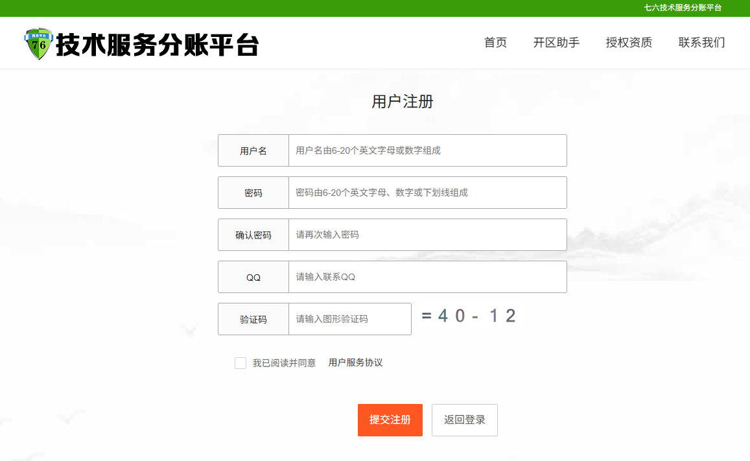Focus the 确认密码 input field

(428, 235)
